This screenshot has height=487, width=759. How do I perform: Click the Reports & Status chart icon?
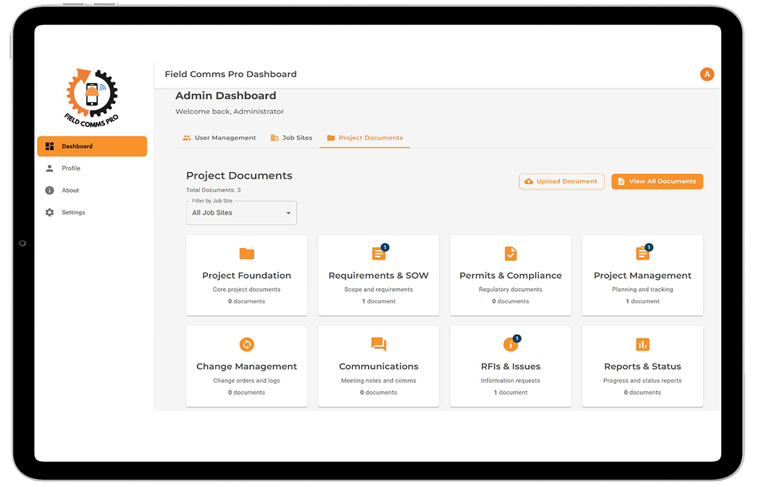tap(642, 344)
